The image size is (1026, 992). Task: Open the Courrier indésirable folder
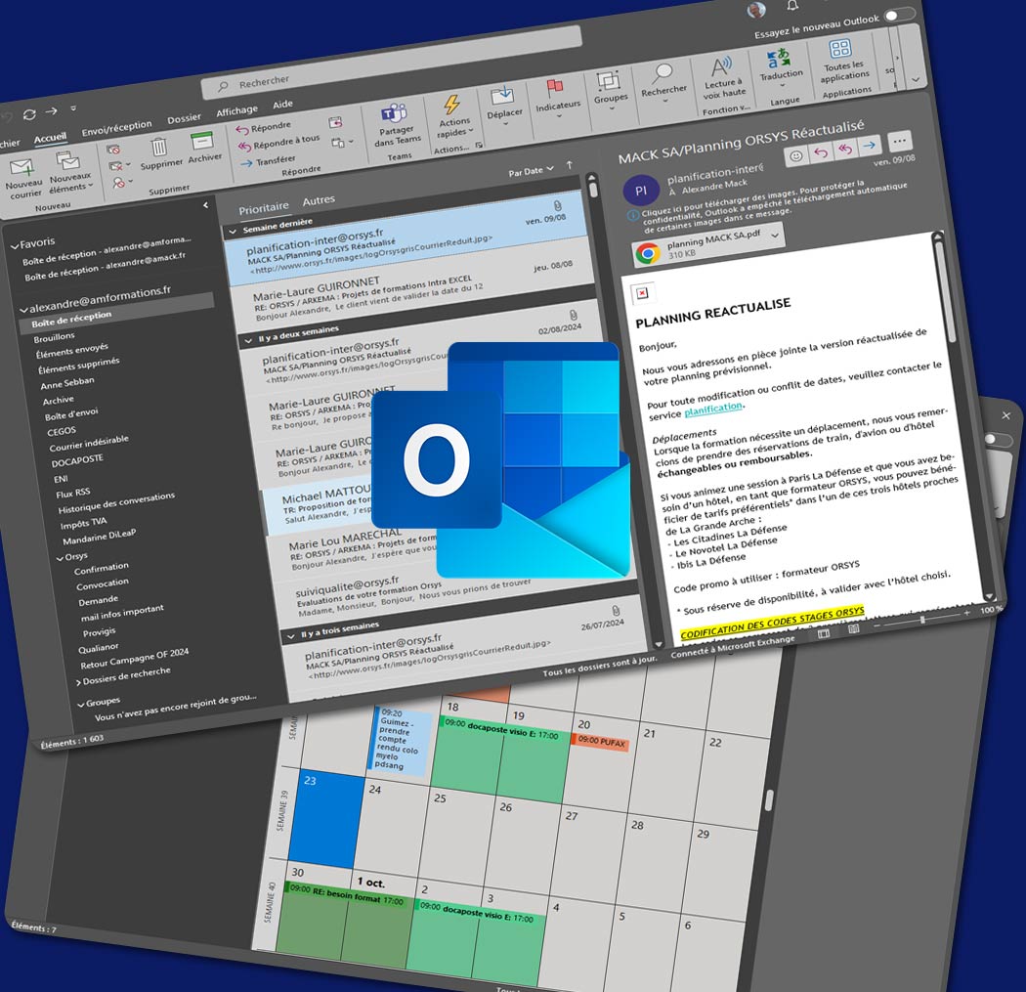coord(89,444)
